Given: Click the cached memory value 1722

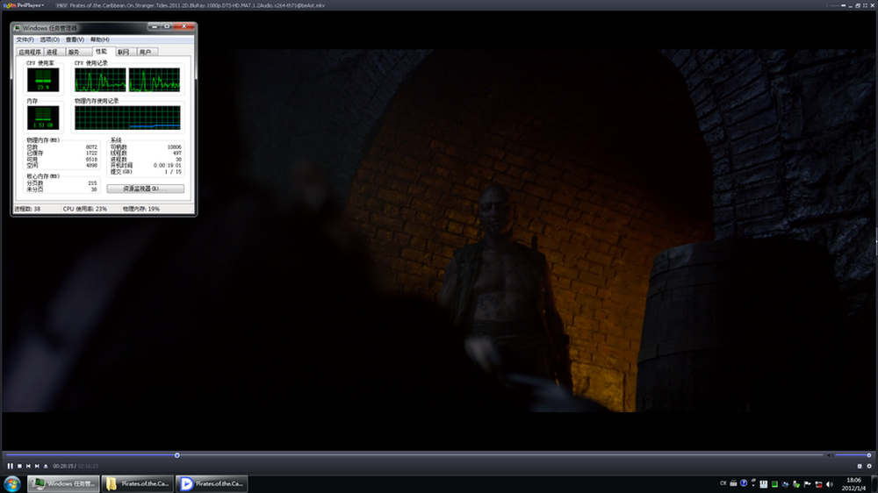Looking at the screenshot, I should click(x=91, y=154).
